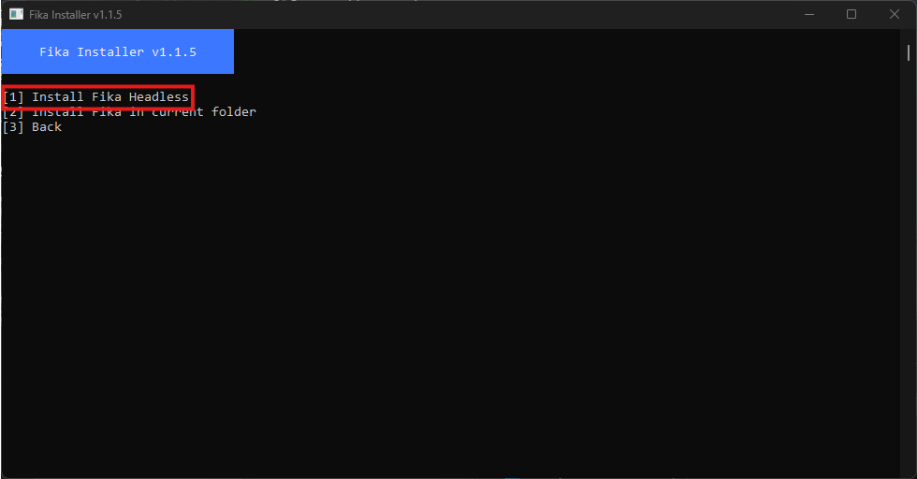
Task: Select the Back menu entry
Action: coord(46,127)
